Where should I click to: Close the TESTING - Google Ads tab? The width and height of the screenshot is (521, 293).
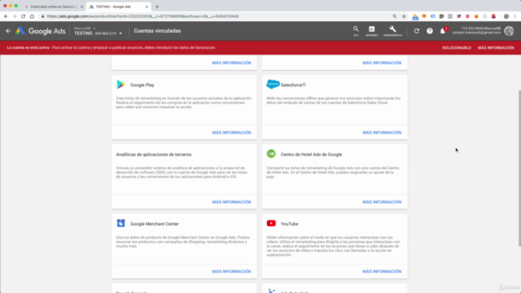click(x=147, y=7)
